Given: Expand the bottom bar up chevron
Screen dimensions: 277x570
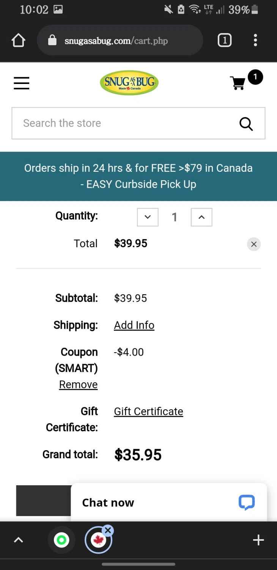Looking at the screenshot, I should tap(18, 540).
